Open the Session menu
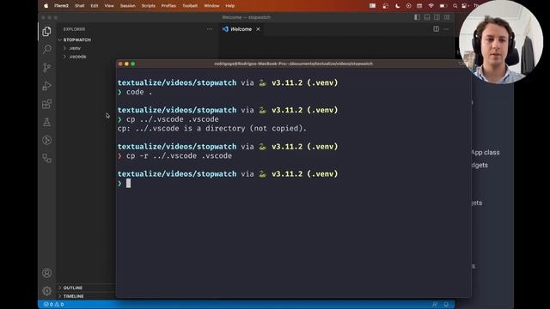The image size is (550, 309). click(x=128, y=6)
